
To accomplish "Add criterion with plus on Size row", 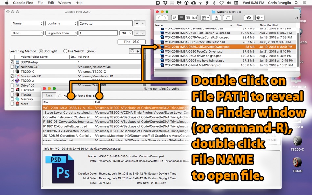I will [137, 33].
